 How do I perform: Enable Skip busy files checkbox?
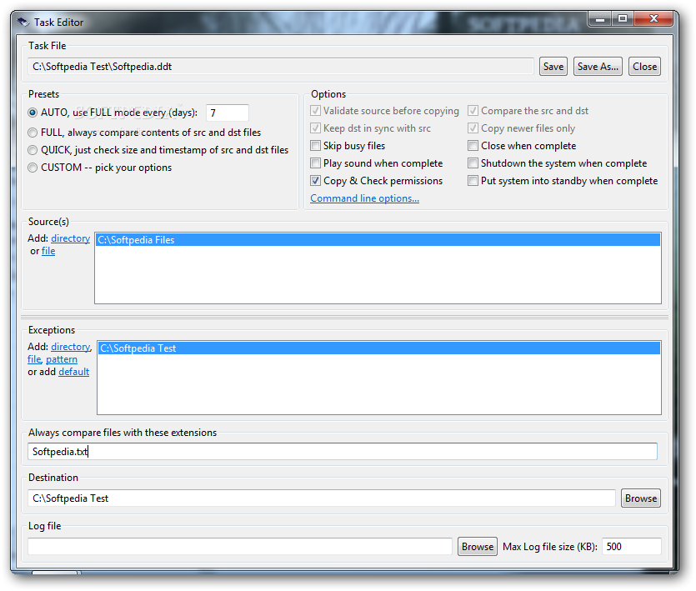coord(316,146)
